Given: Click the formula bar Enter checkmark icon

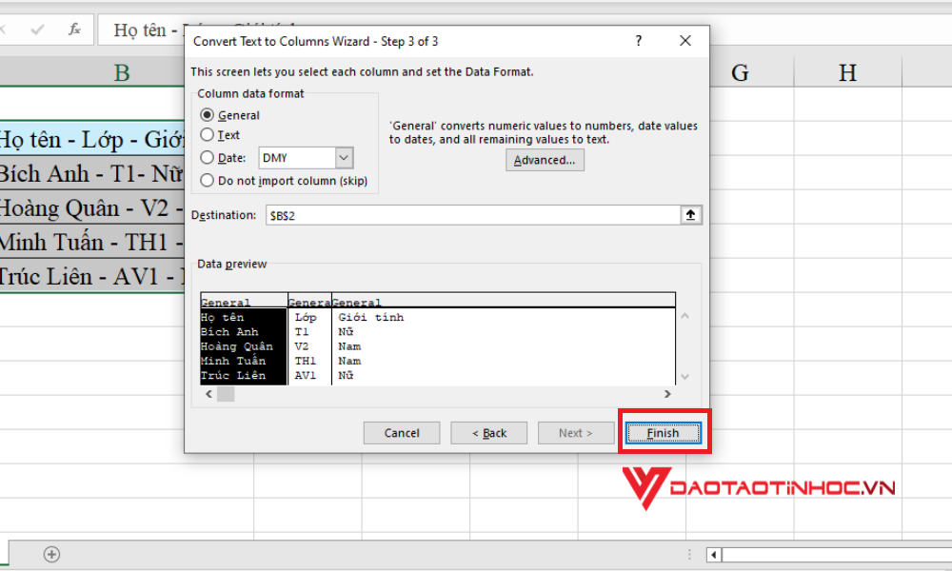Looking at the screenshot, I should 37,30.
